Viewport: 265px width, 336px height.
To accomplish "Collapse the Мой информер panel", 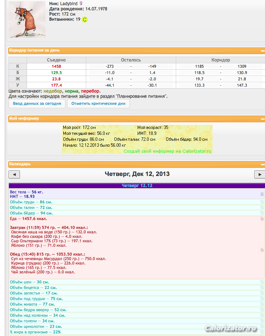I will point(263,119).
